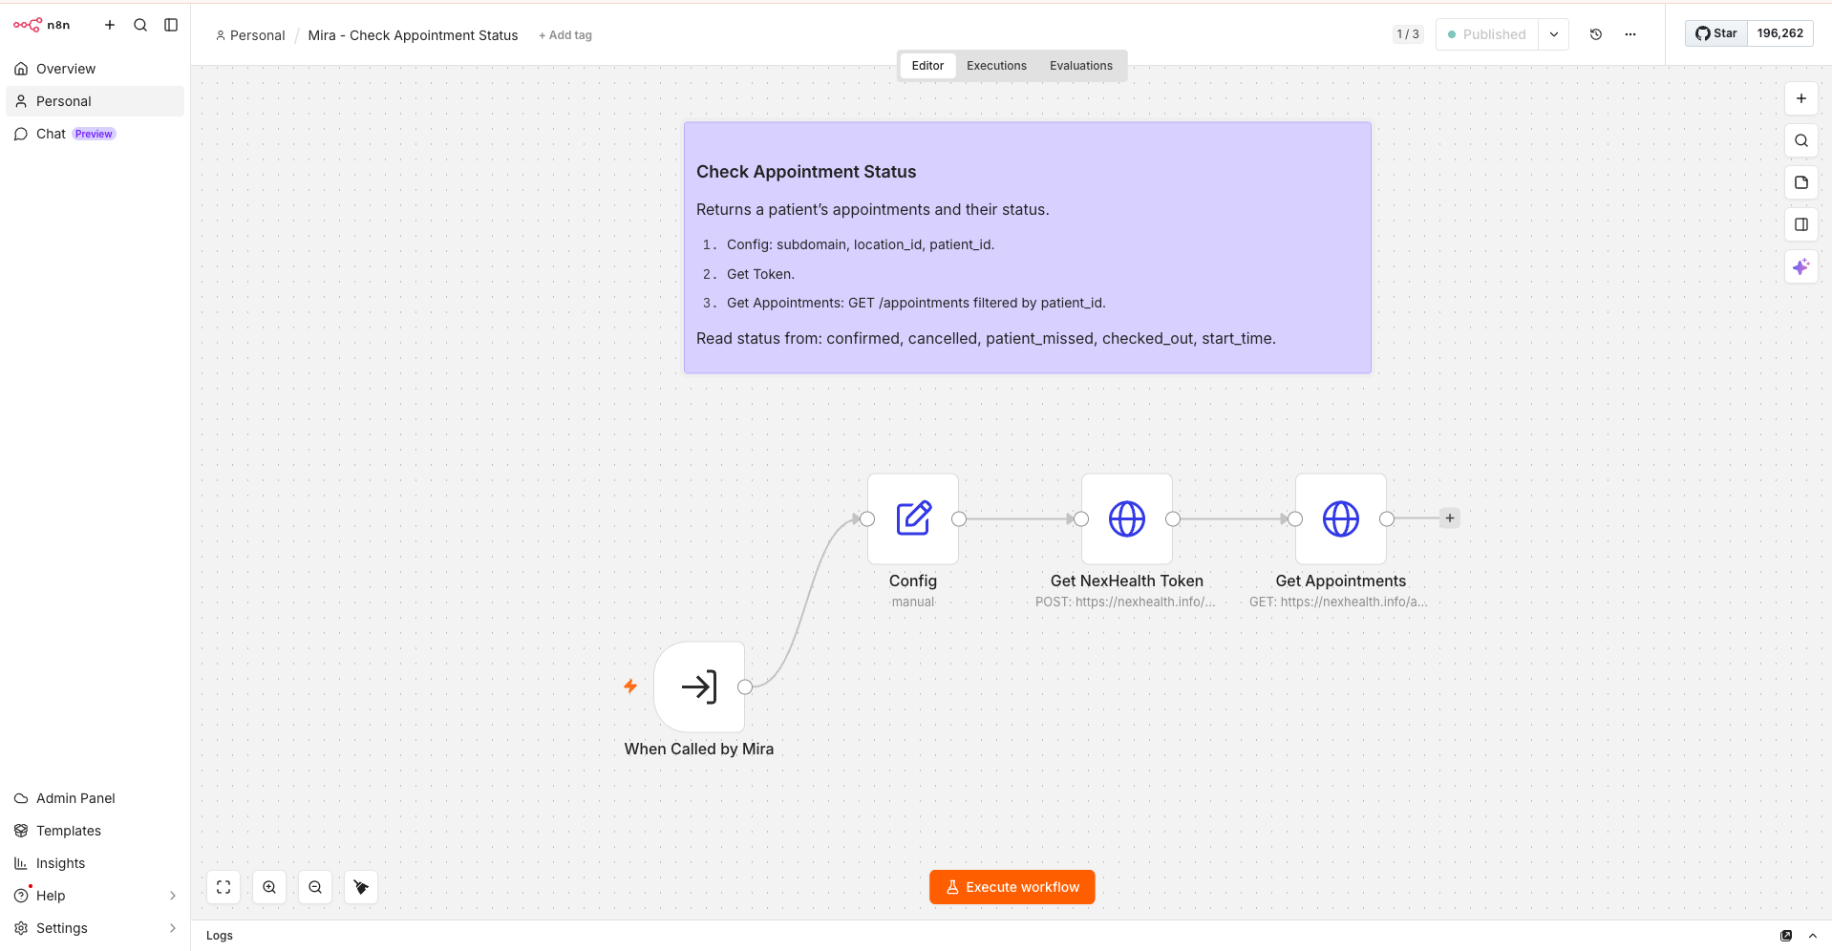Switch to the Editor tab
This screenshot has width=1832, height=951.
tap(927, 66)
